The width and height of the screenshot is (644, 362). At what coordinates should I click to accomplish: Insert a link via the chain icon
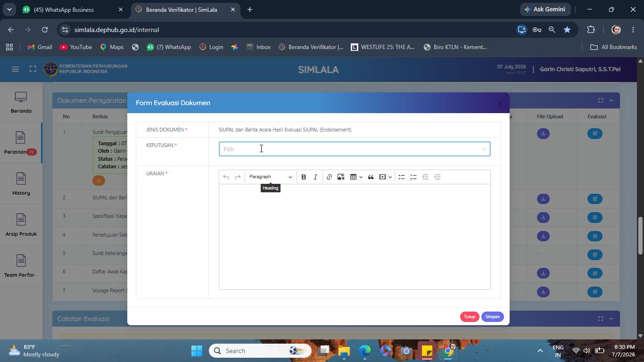point(329,177)
